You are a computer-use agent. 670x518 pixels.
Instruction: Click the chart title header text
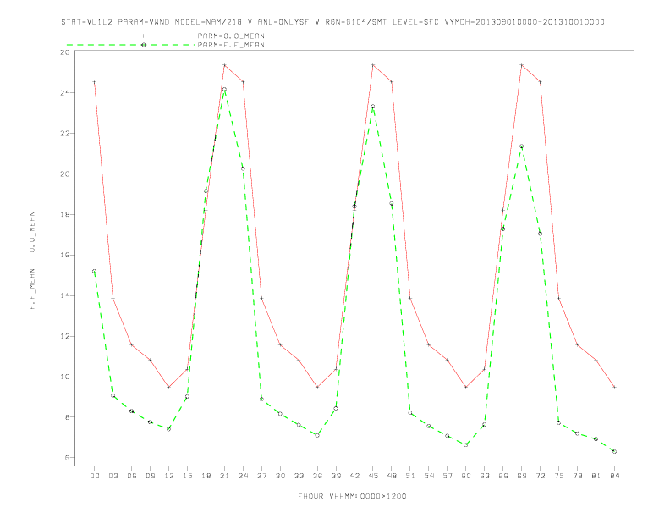pos(332,22)
